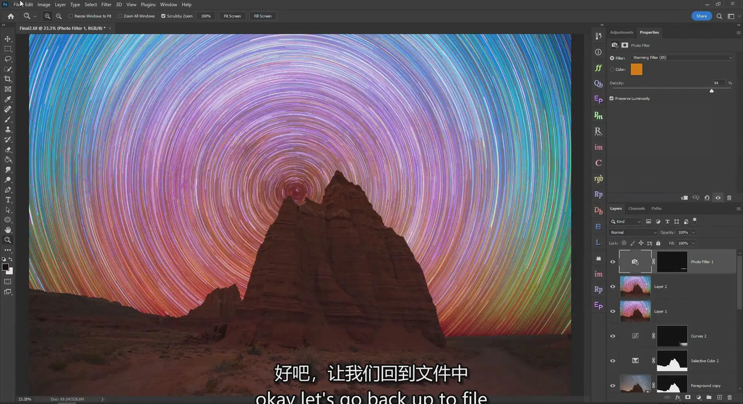
Task: Click the Fit Screen button
Action: coord(232,16)
